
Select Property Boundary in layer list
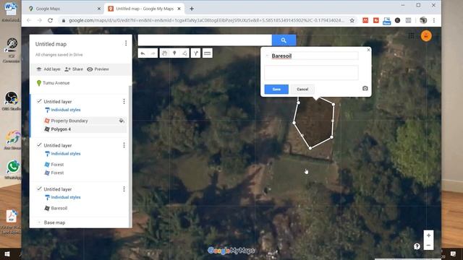click(x=69, y=121)
